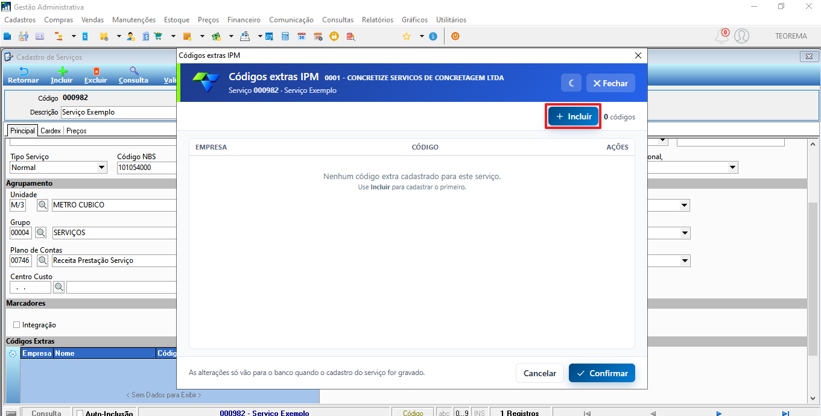Click the Unidade lookup magnifier button
This screenshot has width=821, height=416.
click(42, 205)
